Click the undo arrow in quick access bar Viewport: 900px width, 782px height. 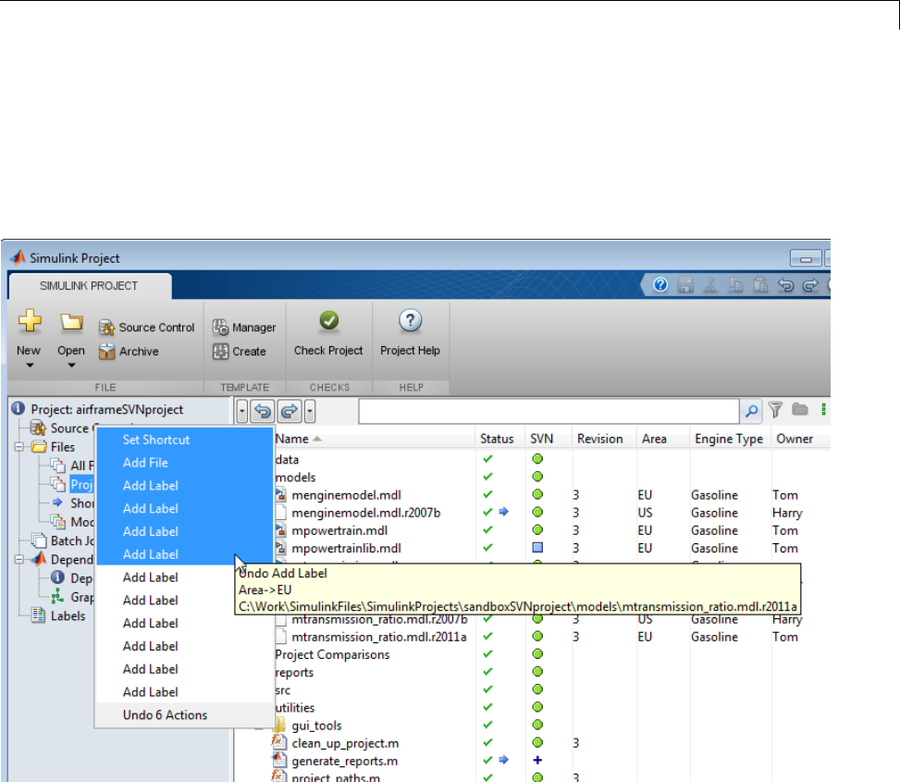tap(785, 284)
